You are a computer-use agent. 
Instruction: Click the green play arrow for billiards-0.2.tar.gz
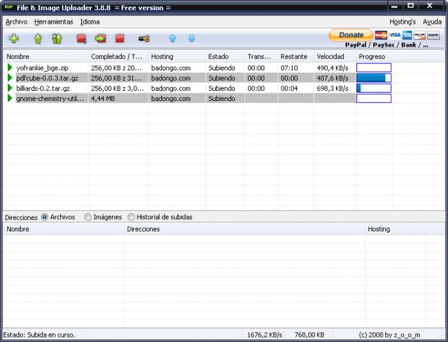point(10,88)
